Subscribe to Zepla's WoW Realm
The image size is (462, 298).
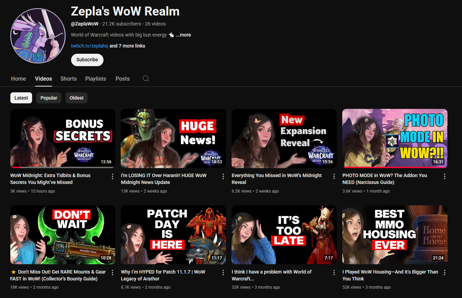point(87,60)
